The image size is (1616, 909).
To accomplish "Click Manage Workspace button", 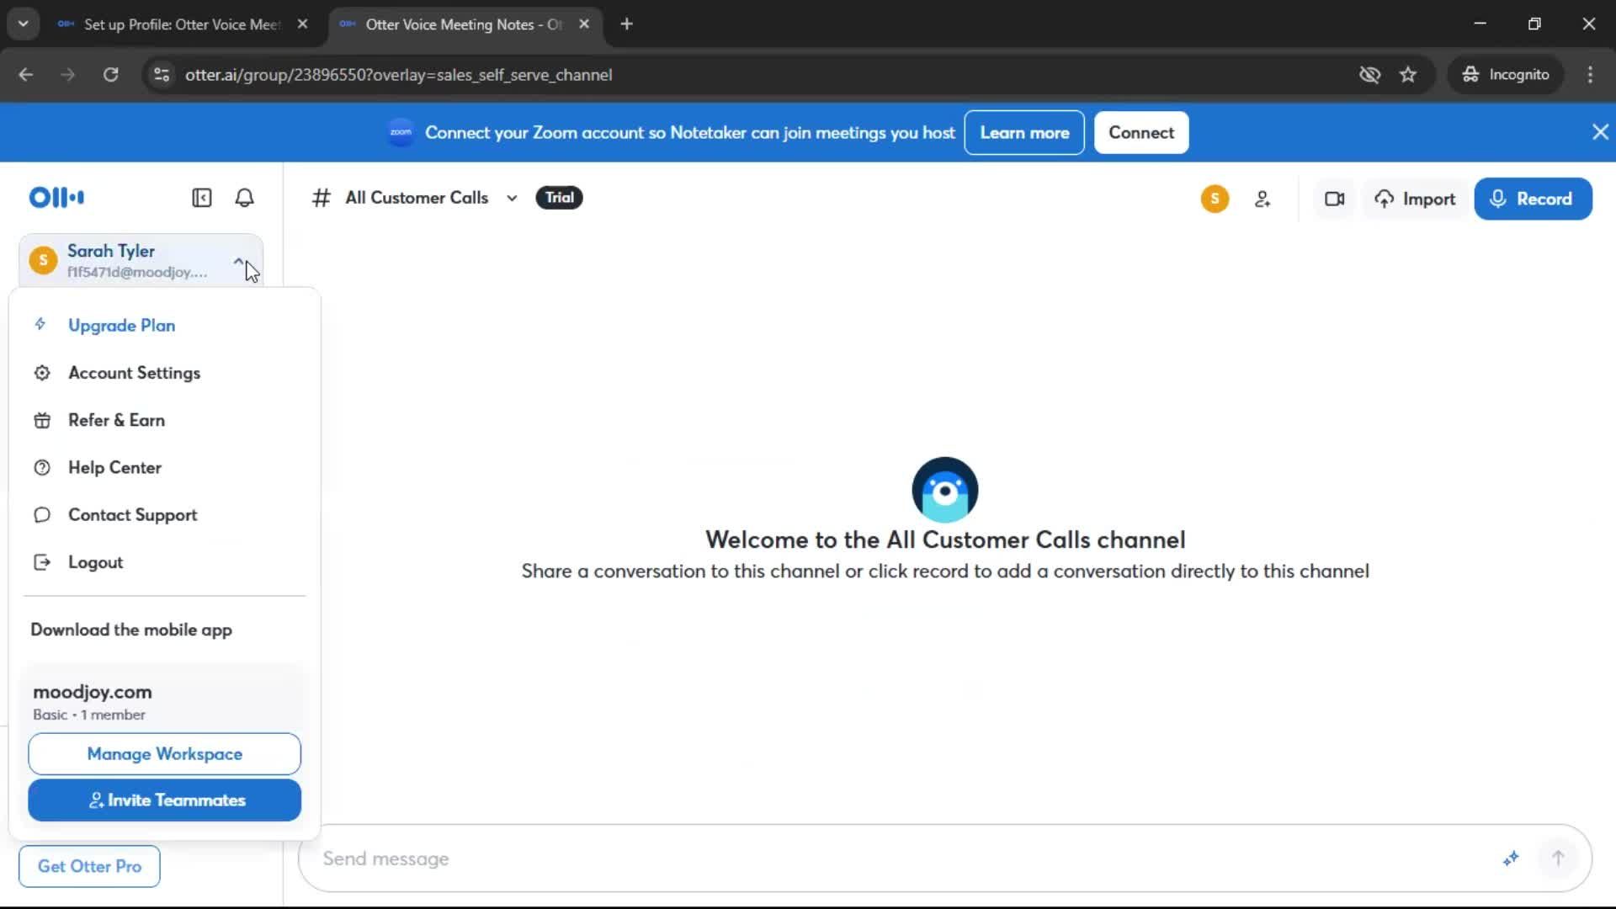I will coord(164,754).
